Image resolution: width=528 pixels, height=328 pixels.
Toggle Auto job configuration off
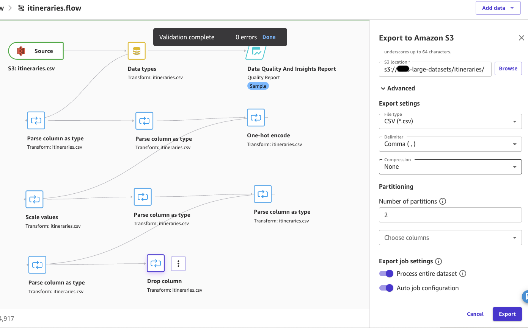[x=387, y=288]
